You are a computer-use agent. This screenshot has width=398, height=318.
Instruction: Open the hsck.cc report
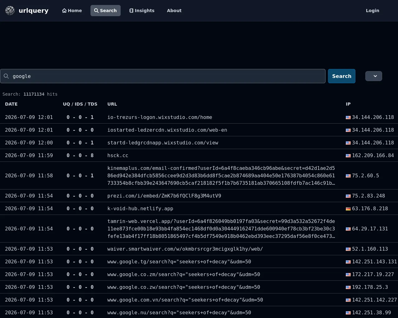(118, 156)
